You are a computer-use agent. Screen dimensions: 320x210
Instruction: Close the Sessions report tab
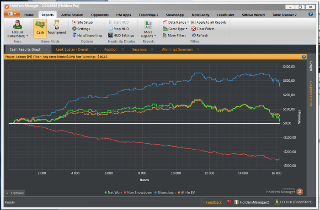pyautogui.click(x=152, y=49)
